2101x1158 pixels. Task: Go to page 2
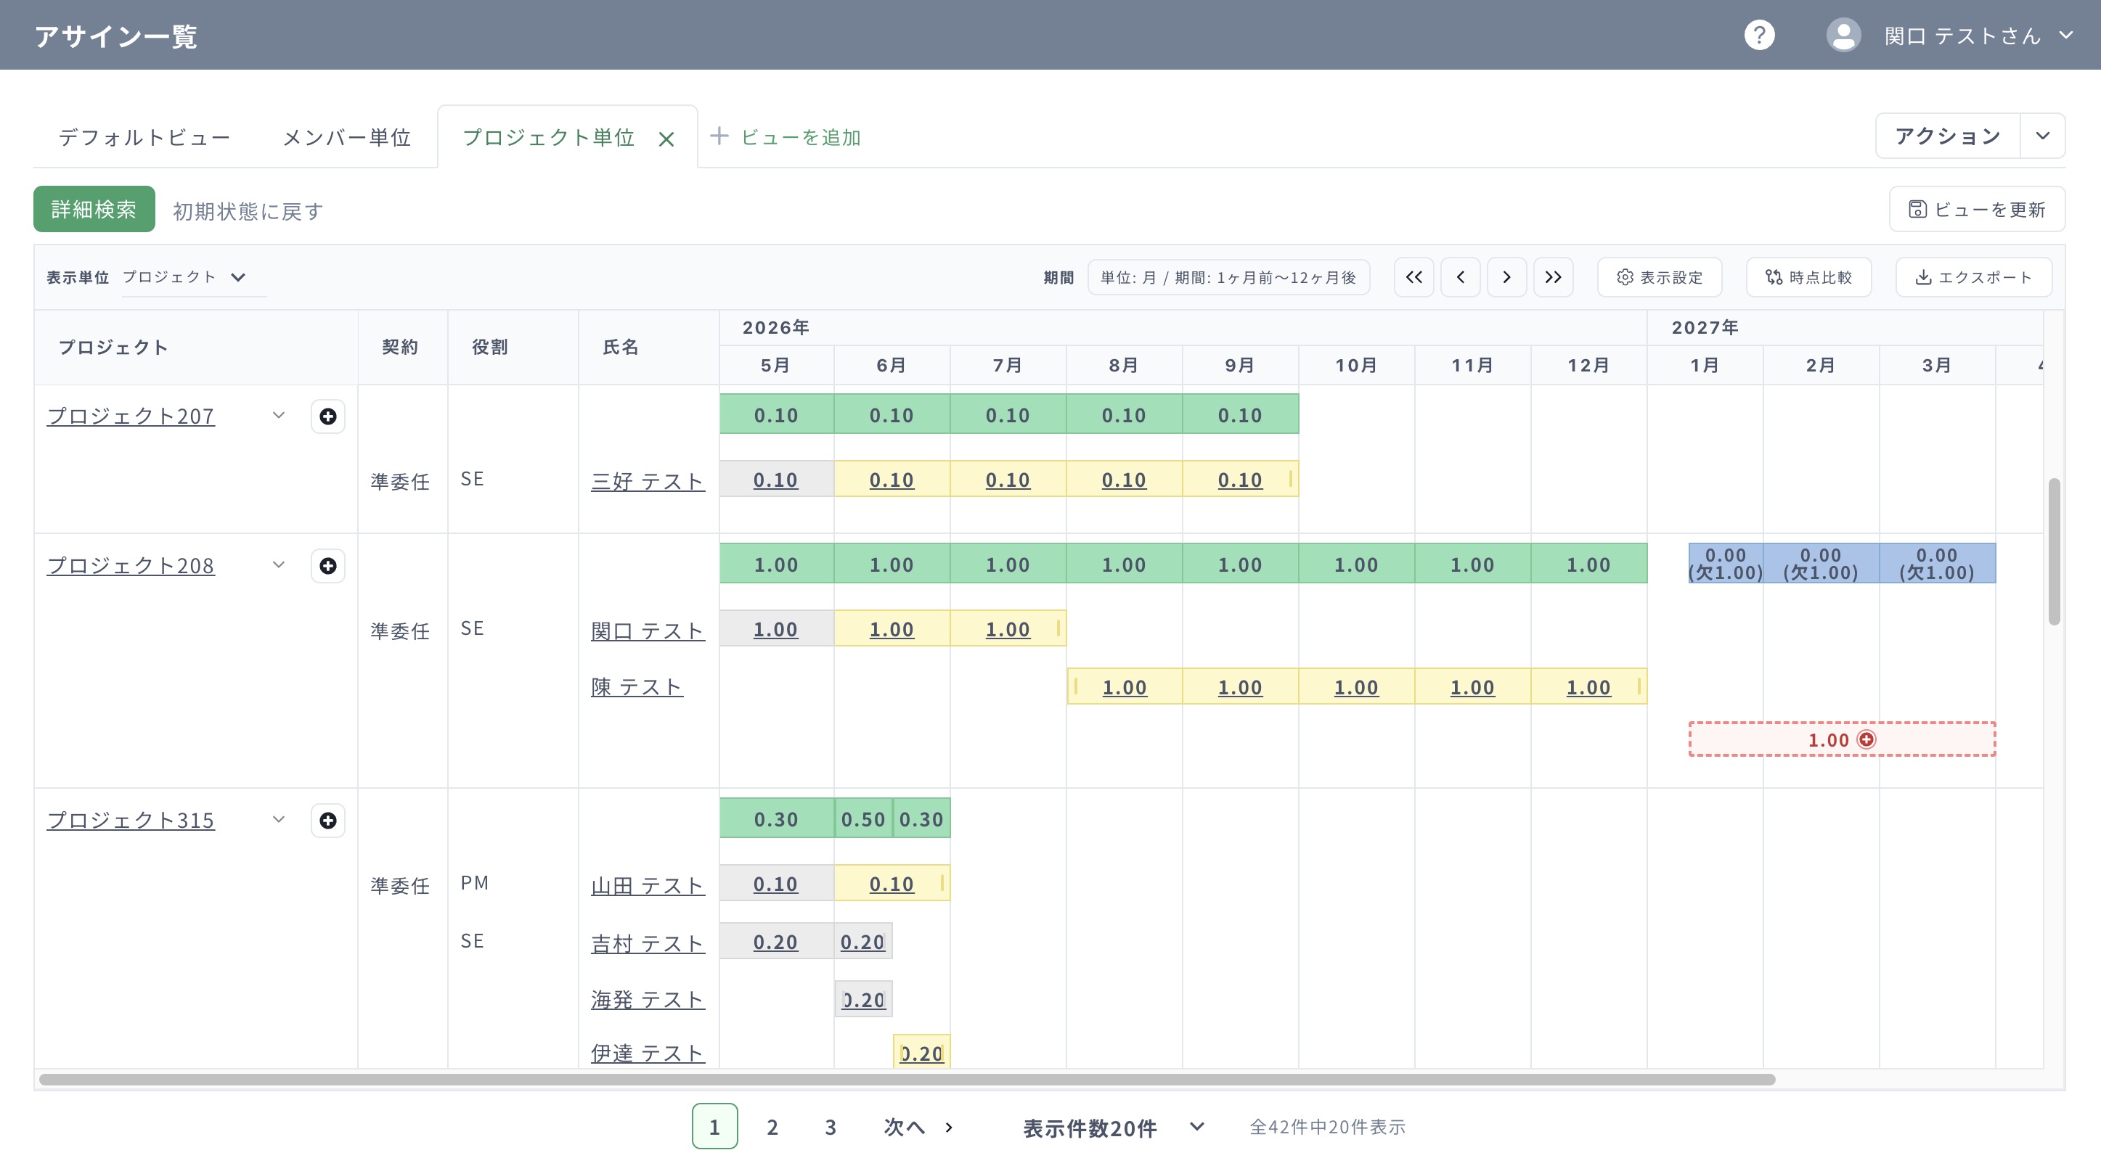(x=772, y=1126)
